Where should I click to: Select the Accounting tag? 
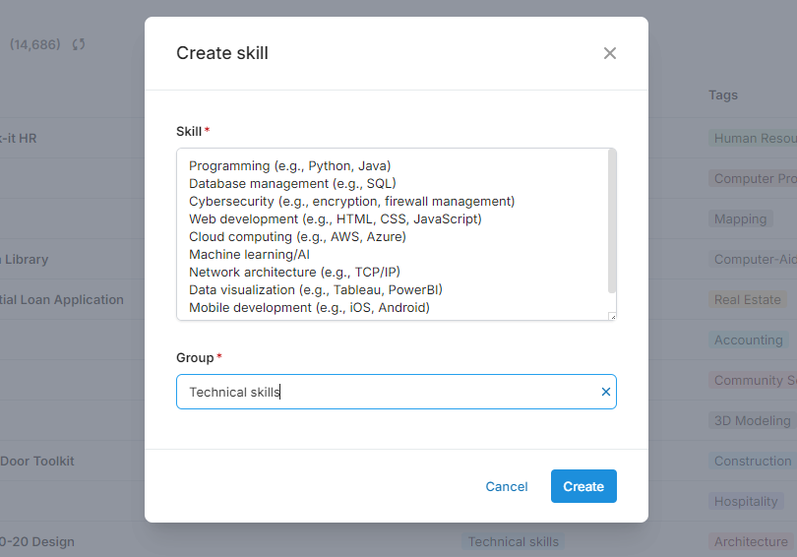(748, 340)
